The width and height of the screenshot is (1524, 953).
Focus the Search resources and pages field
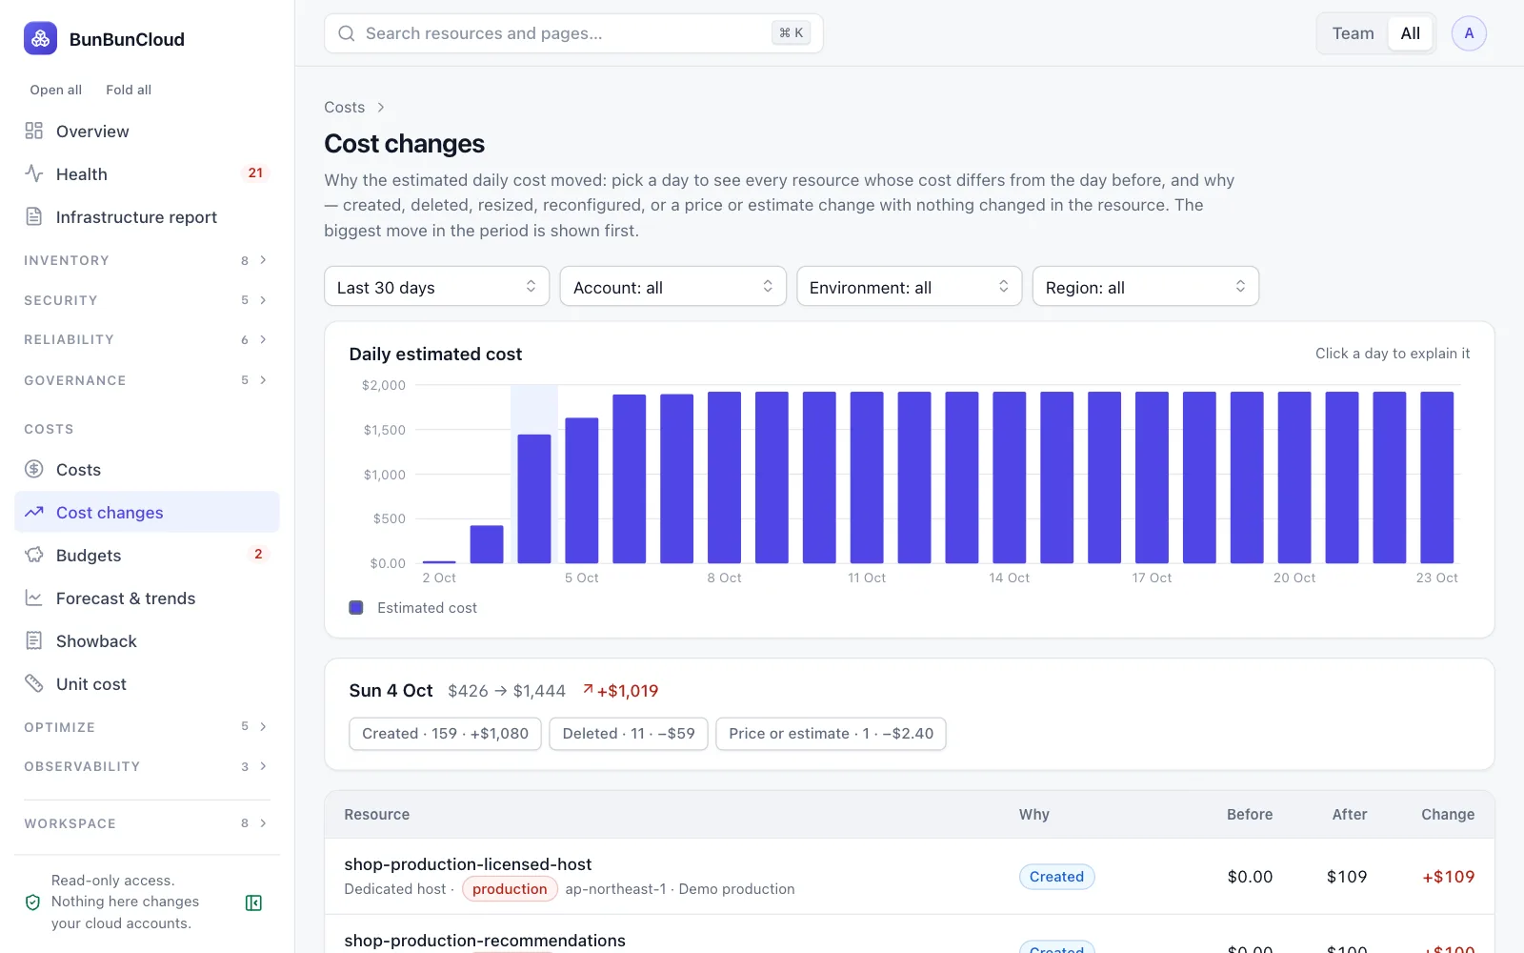[573, 33]
